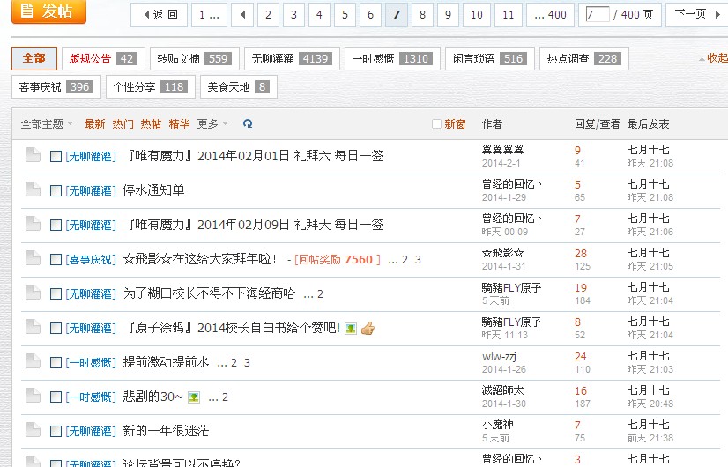The width and height of the screenshot is (728, 467).
Task: Click the image attachment icon on 『原子涂鸦』 thread
Action: tap(351, 329)
